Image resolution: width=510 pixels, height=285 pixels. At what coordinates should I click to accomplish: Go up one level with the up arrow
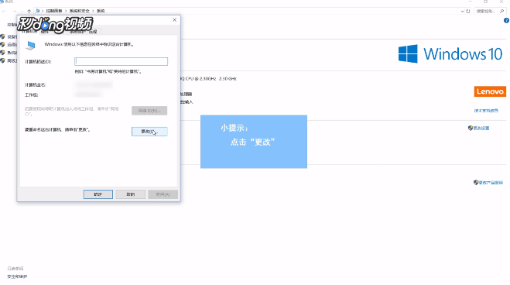(29, 11)
